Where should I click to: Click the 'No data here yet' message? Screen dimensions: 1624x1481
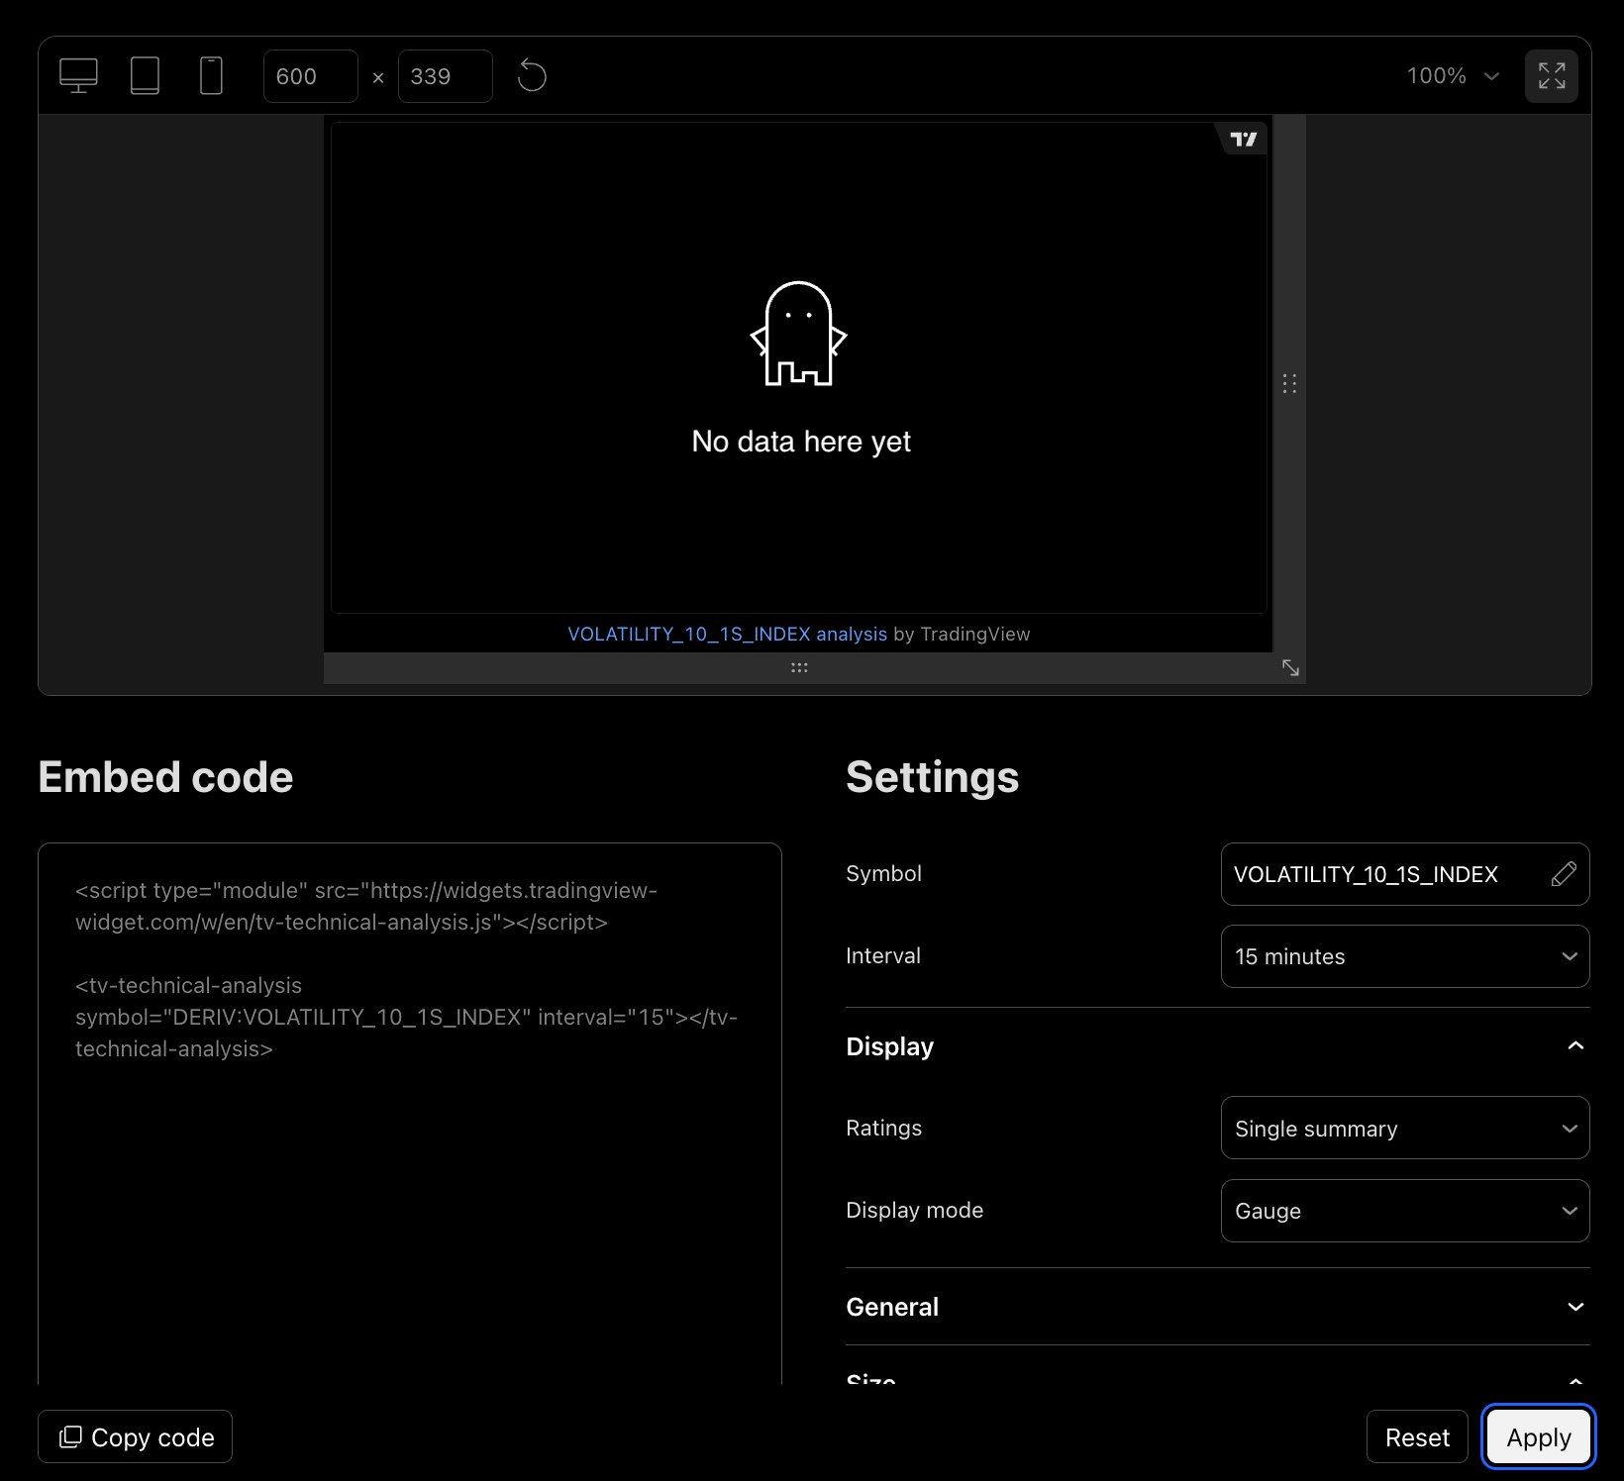[x=801, y=442]
